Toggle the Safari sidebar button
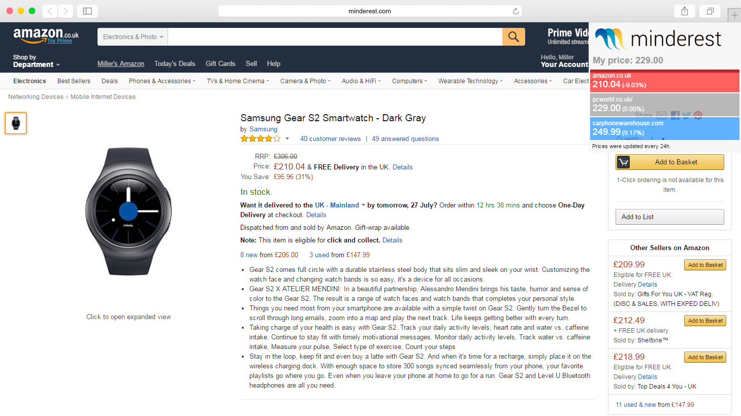This screenshot has width=741, height=416. pos(87,11)
